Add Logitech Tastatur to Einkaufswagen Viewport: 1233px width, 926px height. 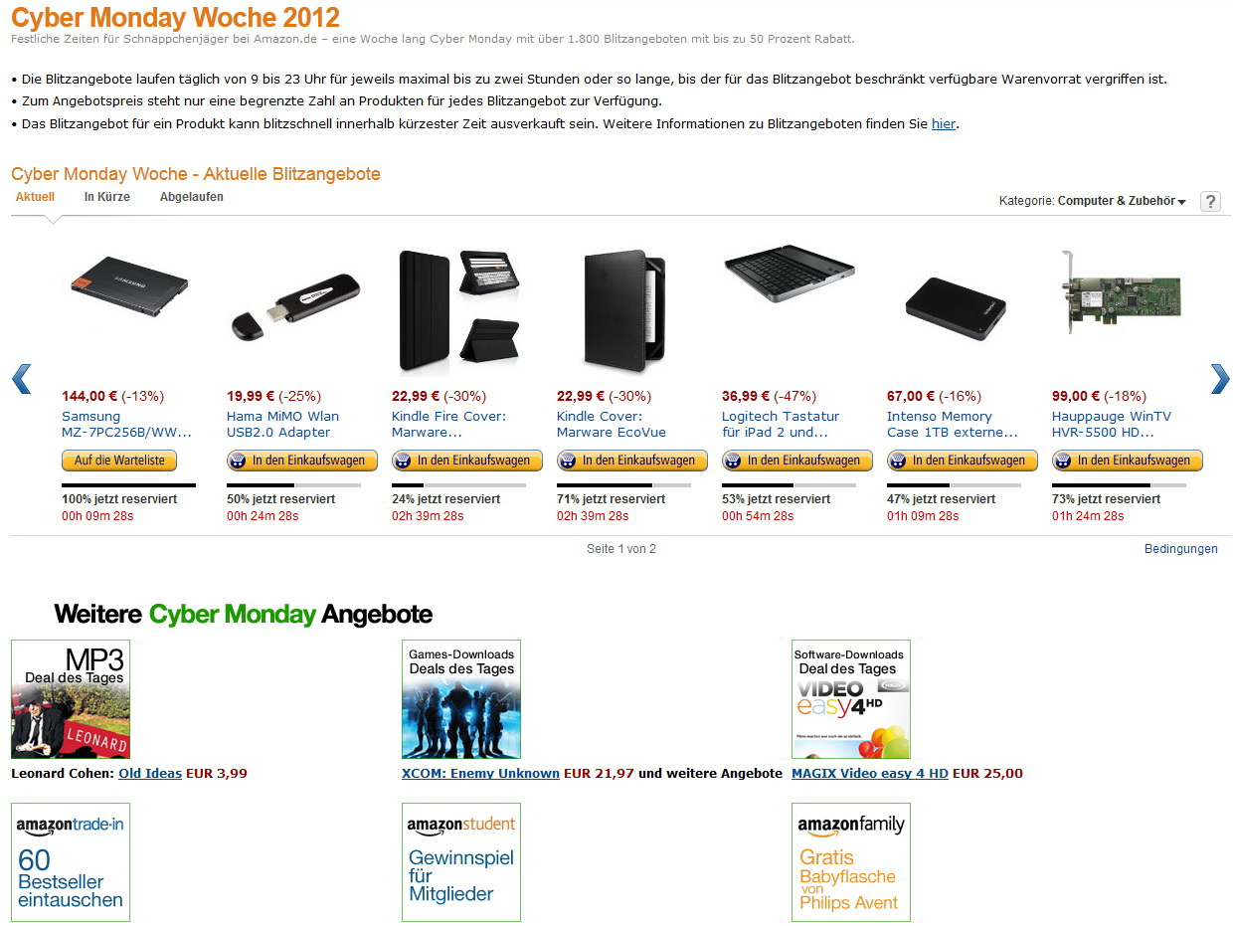[797, 461]
